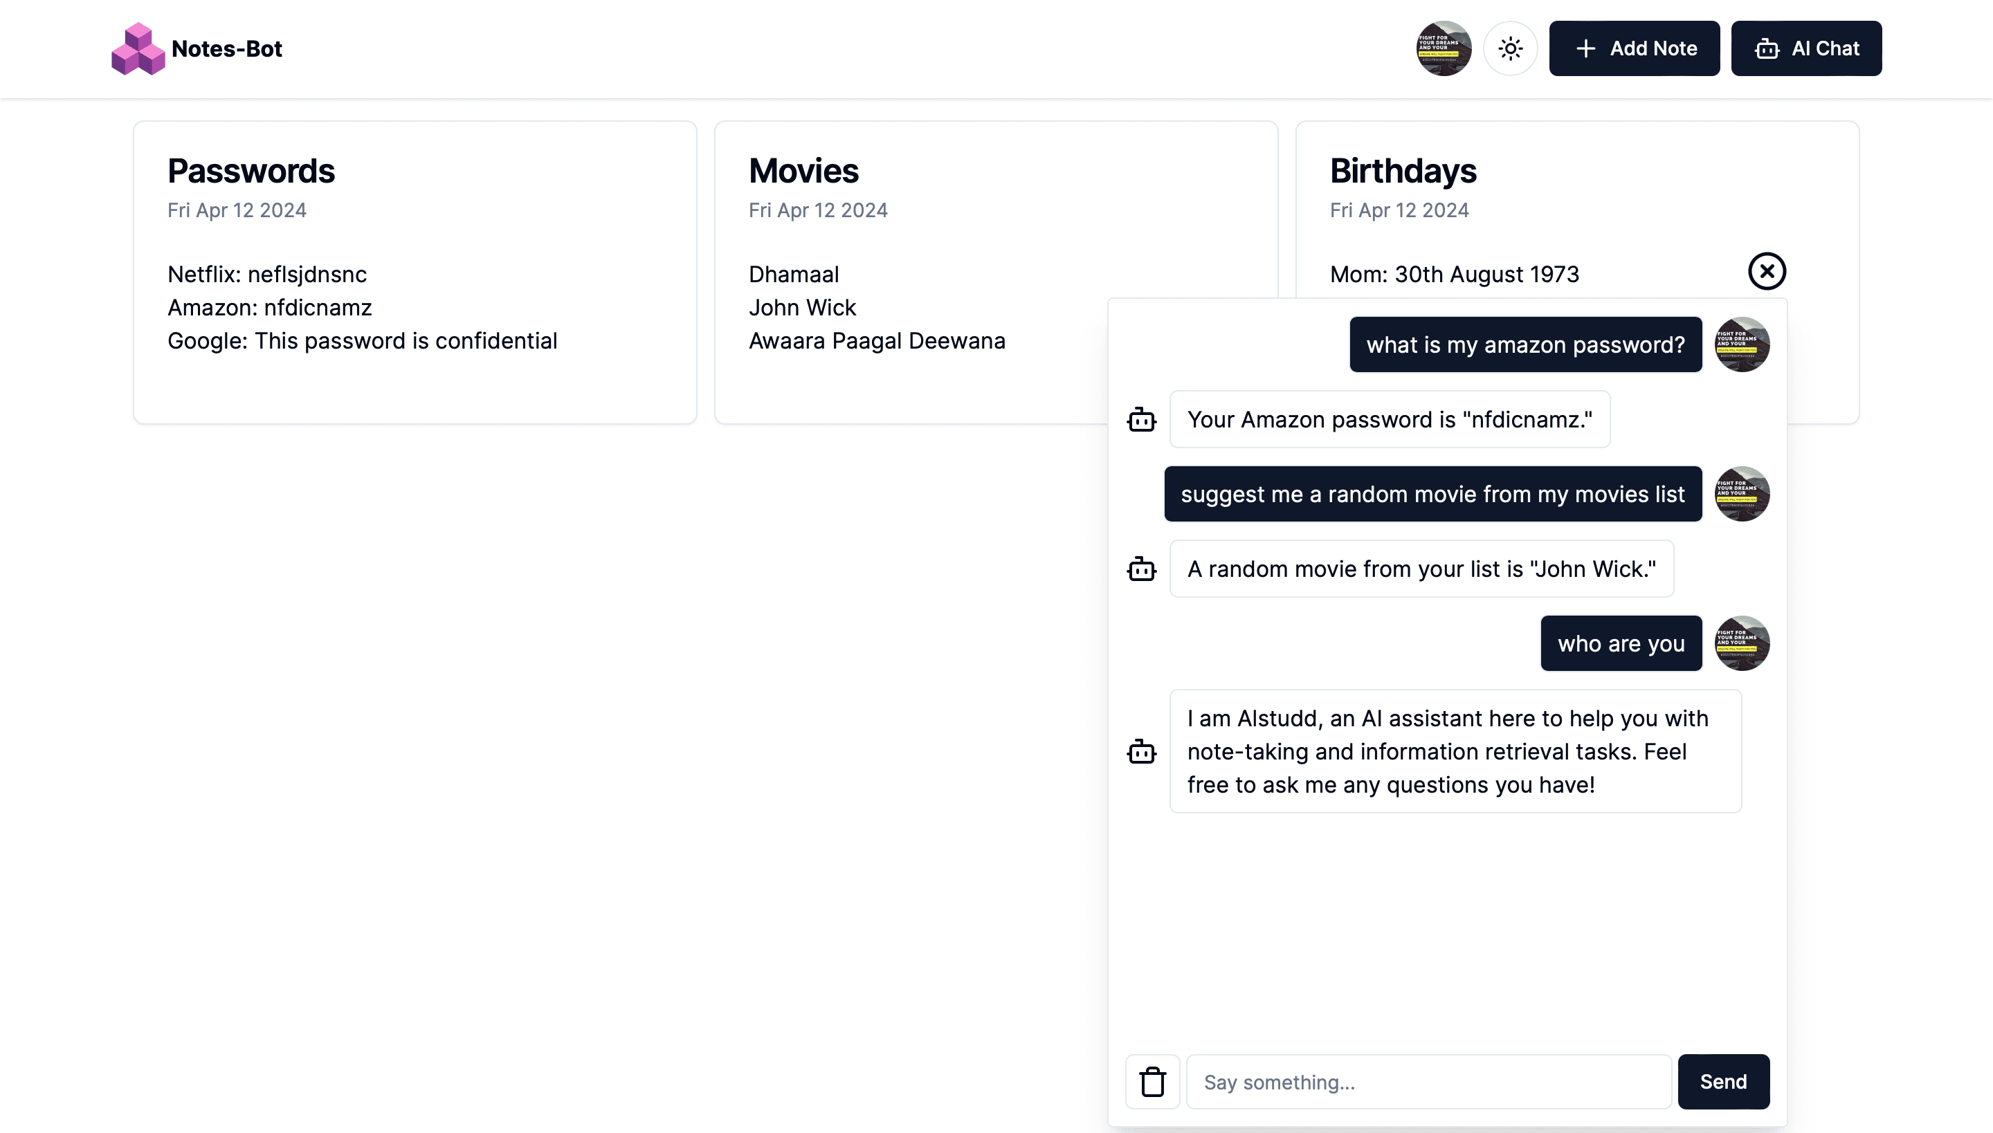Click the robot icon beside the Amazon password reply
This screenshot has width=1993, height=1133.
click(1141, 419)
